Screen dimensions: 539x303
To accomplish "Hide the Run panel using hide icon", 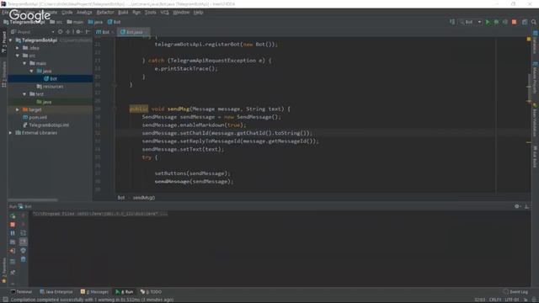I will click(x=526, y=206).
